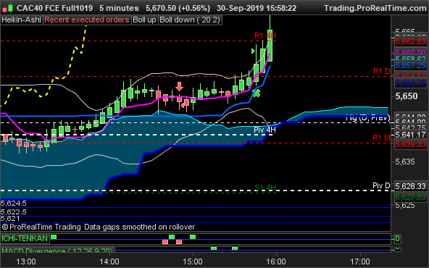Click the 5,628.33 pivot price tag
This screenshot has height=268, width=429.
coord(410,186)
